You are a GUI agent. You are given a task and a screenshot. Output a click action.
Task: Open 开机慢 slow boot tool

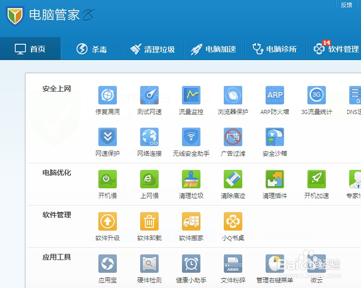tap(108, 179)
